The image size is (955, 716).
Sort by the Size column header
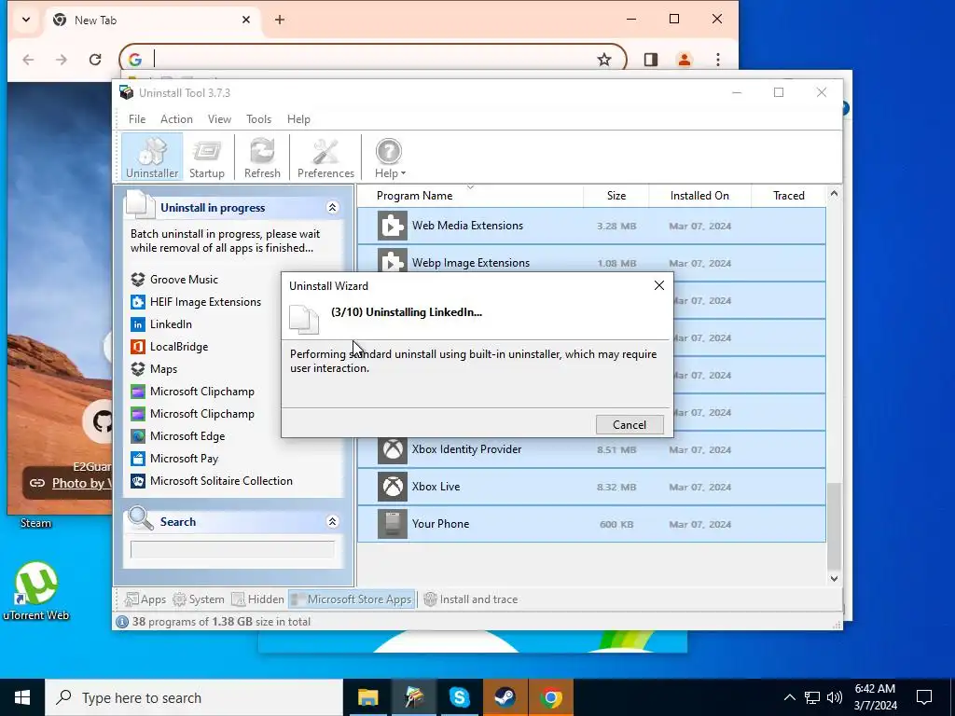tap(616, 196)
